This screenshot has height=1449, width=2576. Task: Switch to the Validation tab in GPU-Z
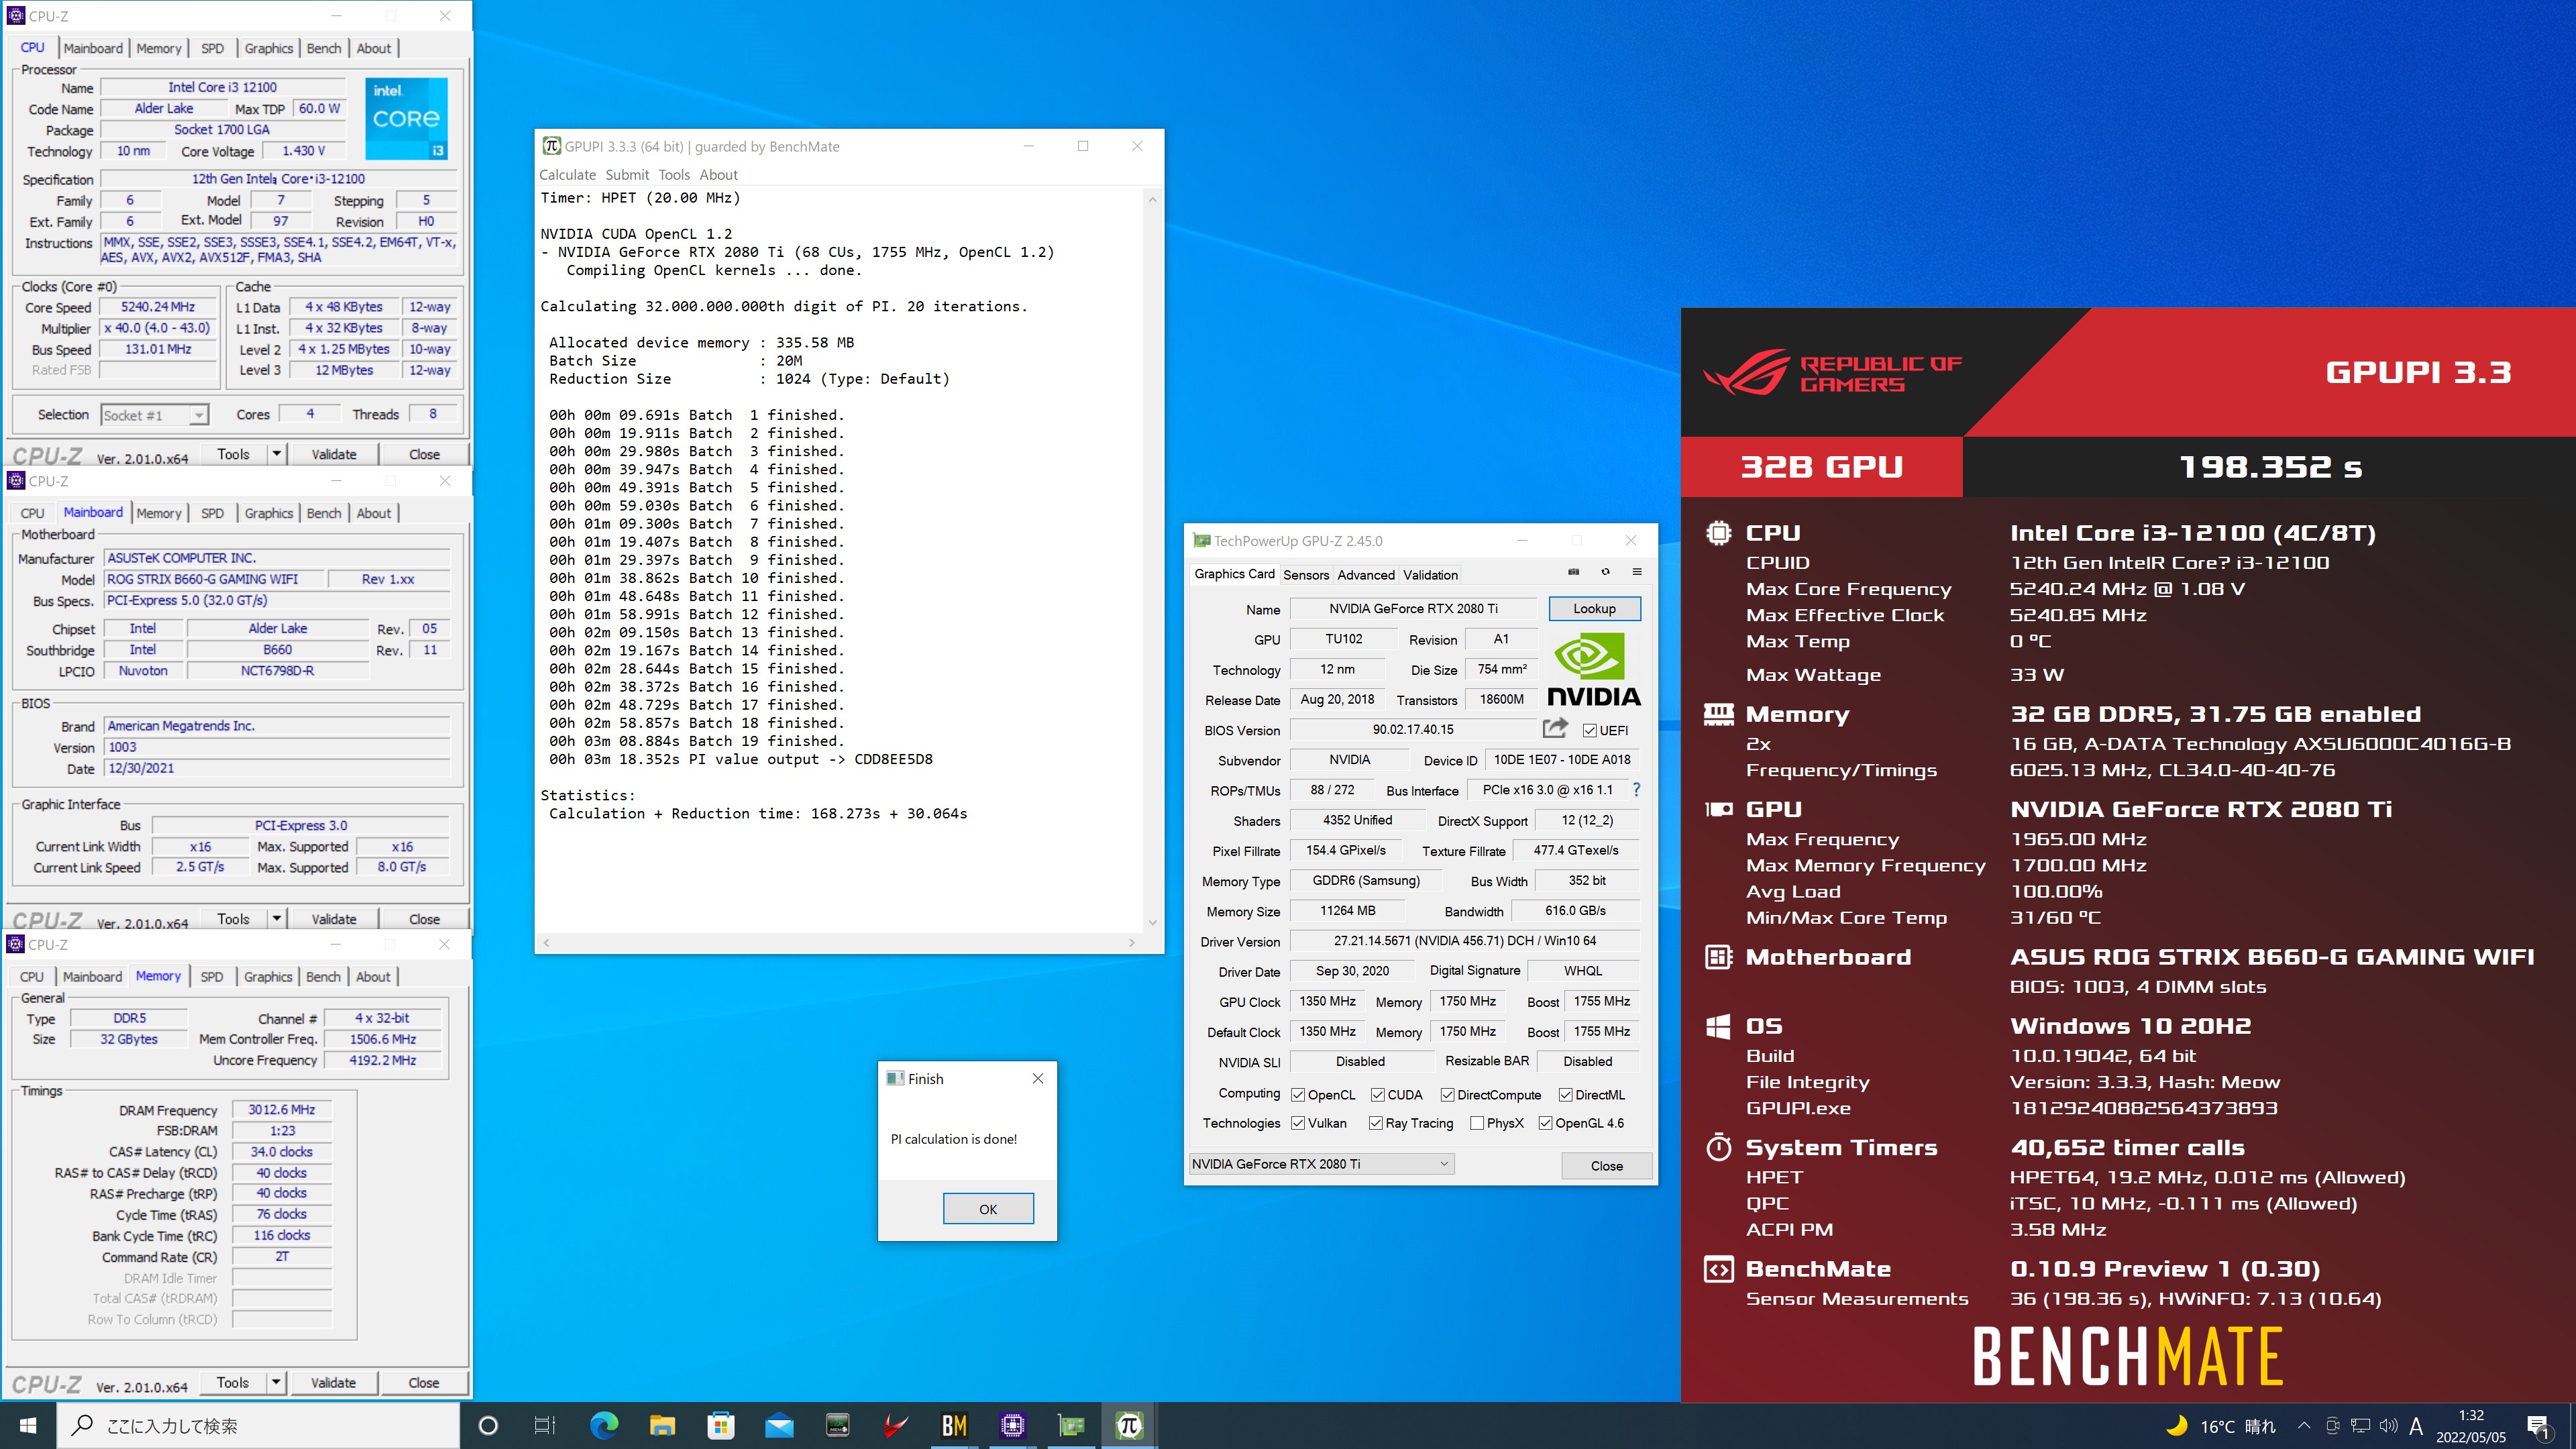click(1430, 575)
